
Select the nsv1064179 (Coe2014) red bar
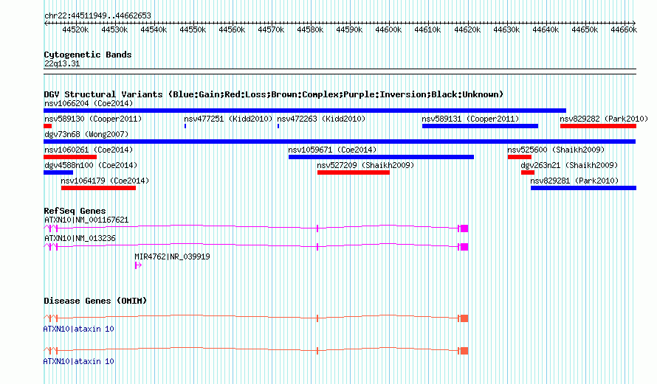(x=98, y=188)
